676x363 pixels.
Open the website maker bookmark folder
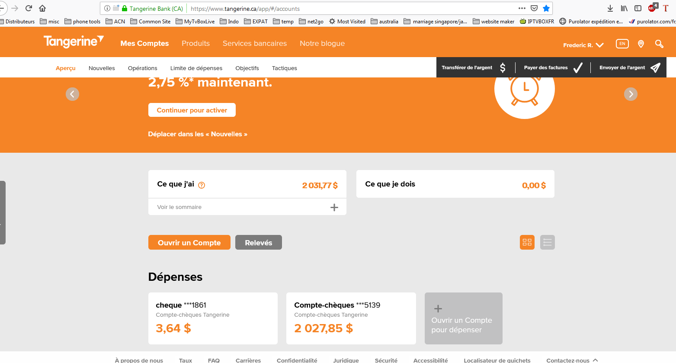click(493, 21)
